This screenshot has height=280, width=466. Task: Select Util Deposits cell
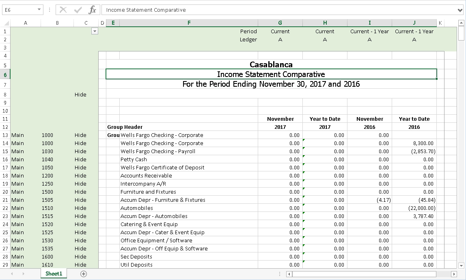189,265
